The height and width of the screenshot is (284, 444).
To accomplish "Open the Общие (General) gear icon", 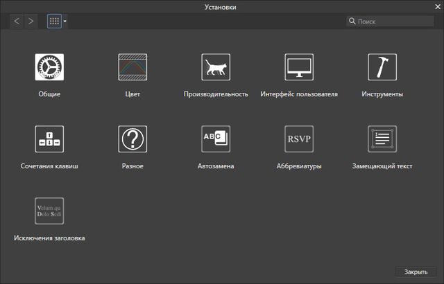I will pyautogui.click(x=49, y=67).
